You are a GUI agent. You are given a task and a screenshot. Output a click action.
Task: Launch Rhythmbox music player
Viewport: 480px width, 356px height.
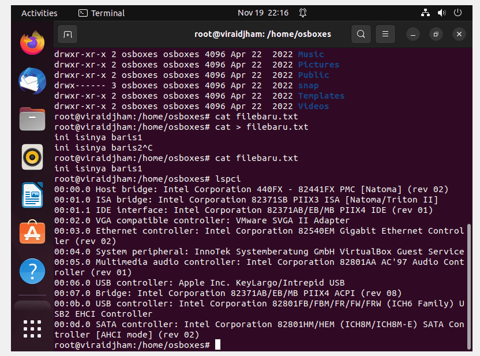[32, 157]
